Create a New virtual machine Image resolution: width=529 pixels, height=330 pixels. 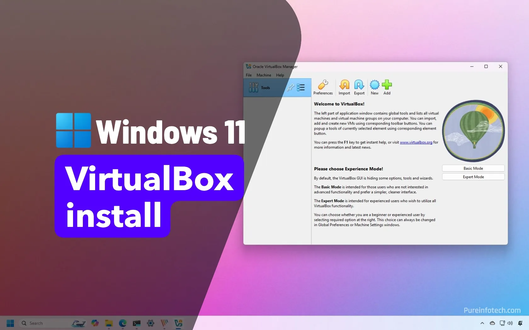pos(374,87)
